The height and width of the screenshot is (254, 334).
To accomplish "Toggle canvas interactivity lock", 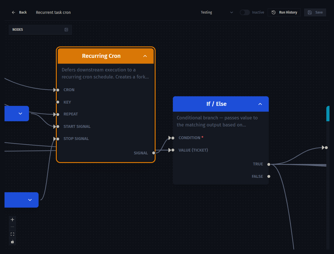I will click(12, 242).
